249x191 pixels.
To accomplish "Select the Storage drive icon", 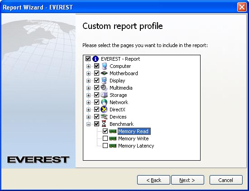I will [x=104, y=95].
